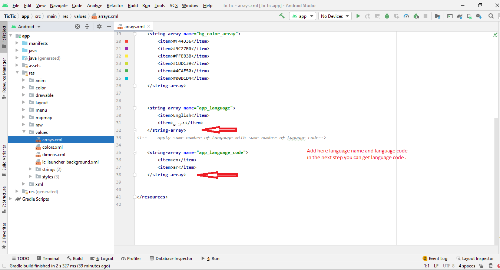The image size is (500, 270).
Task: Click the red color swatch for #F44336
Action: [x=127, y=41]
